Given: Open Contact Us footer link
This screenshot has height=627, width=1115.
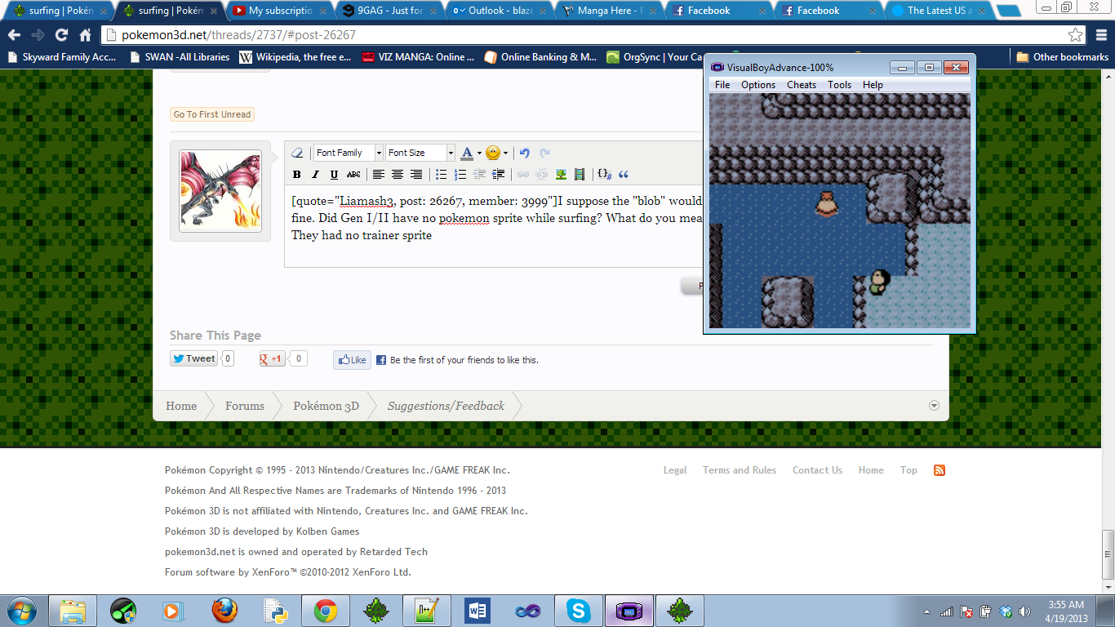Looking at the screenshot, I should coord(817,470).
